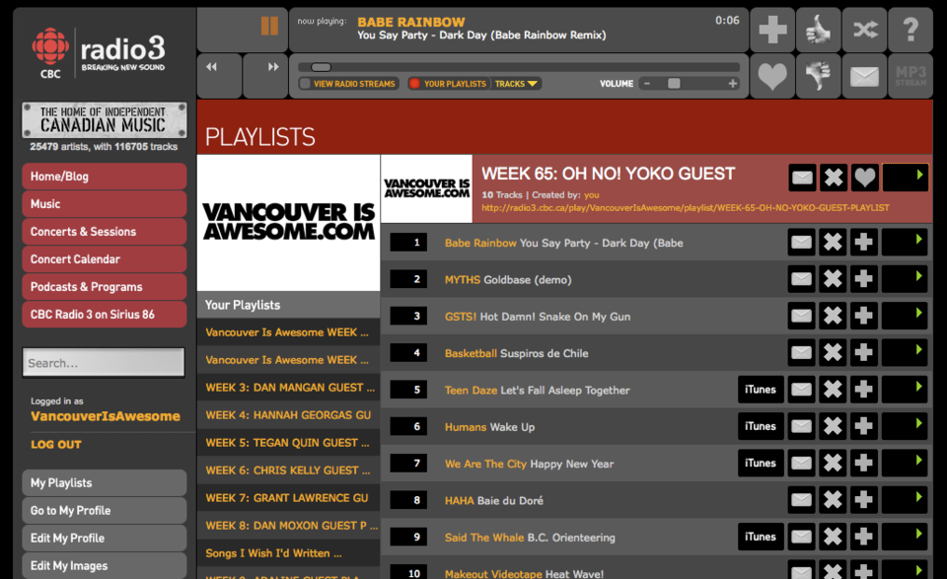This screenshot has width=947, height=579.
Task: Favorite the WEEK 65 playlist with the heart
Action: (x=865, y=178)
